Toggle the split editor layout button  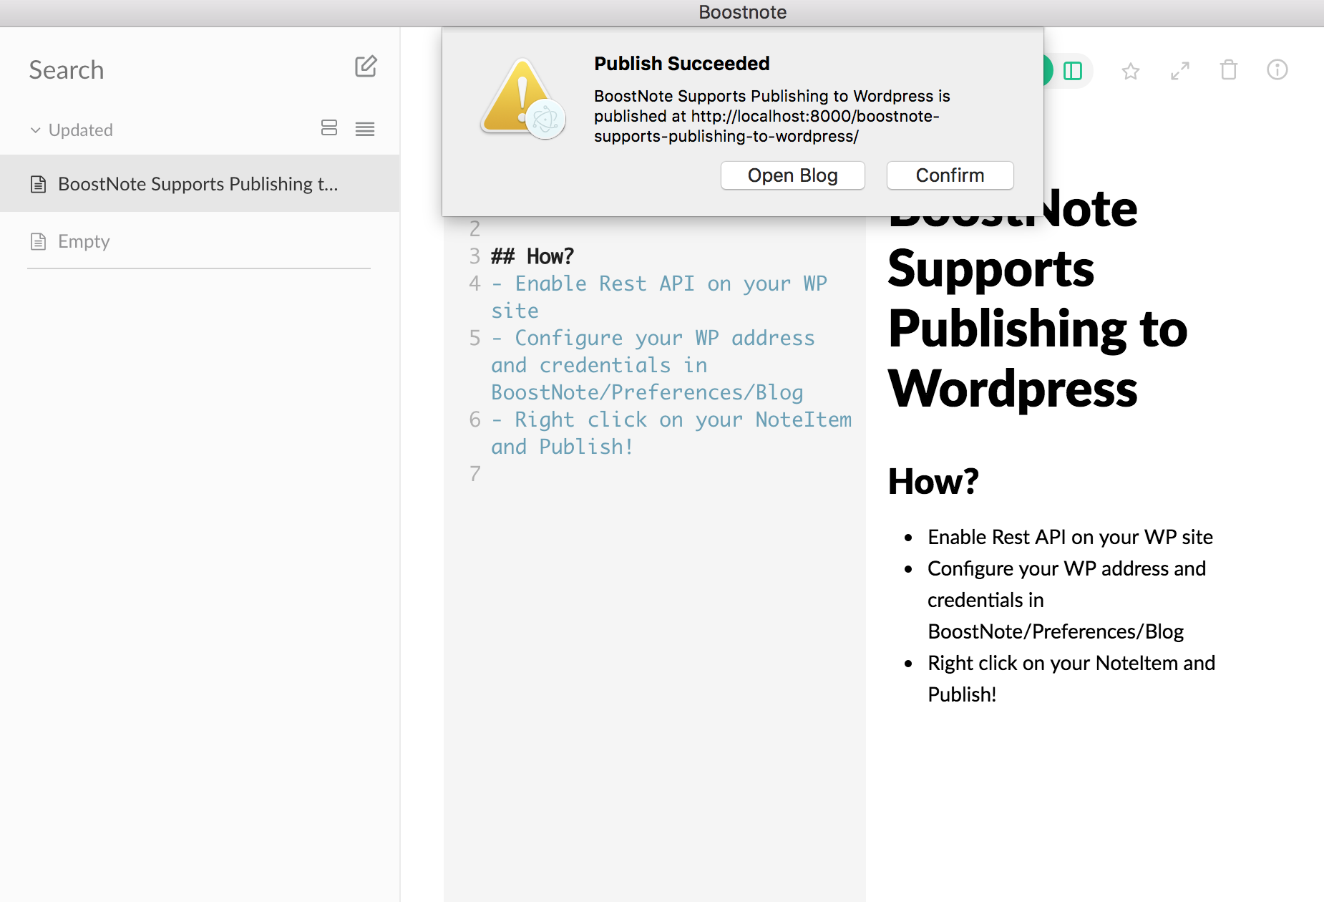coord(1073,71)
